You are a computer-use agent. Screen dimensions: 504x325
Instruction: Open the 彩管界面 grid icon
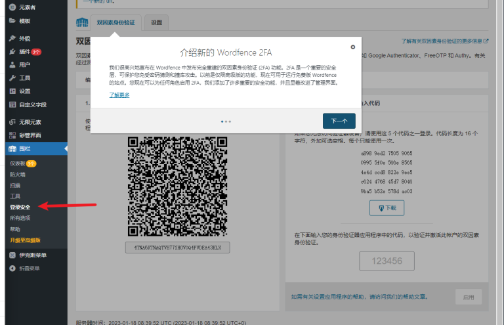[12, 135]
